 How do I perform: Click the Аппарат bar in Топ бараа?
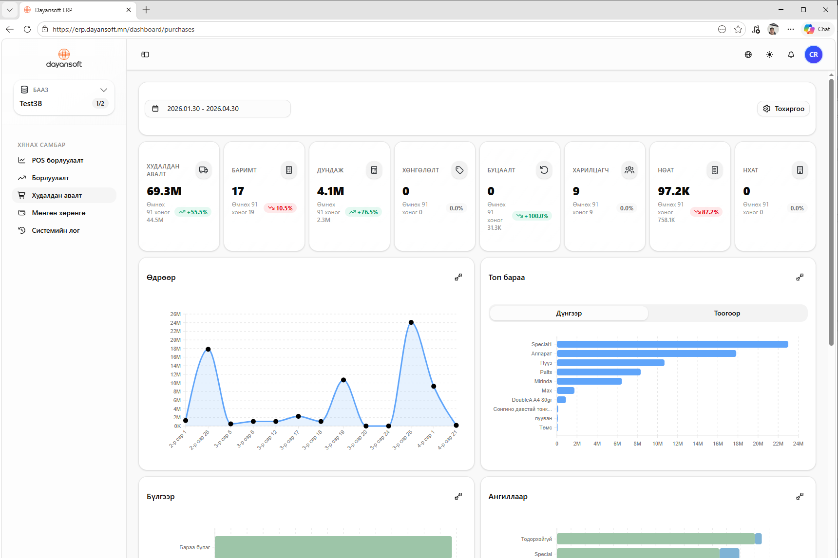point(647,353)
